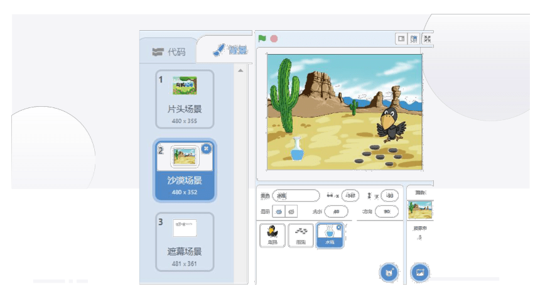
Task: Click the backdrop list scroll-up arrow
Action: 240,70
